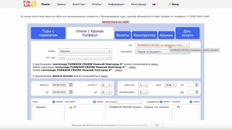
Task: Open calendar for заезд от date
Action: coord(71,85)
